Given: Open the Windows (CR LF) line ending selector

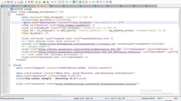Looking at the screenshot, I should [x=148, y=98].
